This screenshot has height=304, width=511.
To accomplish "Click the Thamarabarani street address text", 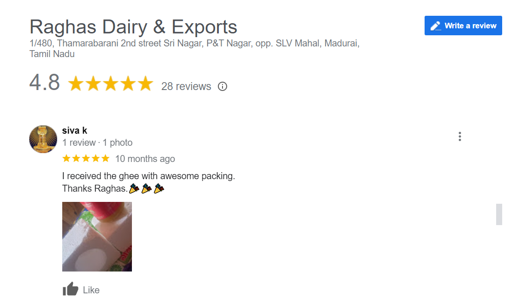I will [x=194, y=44].
